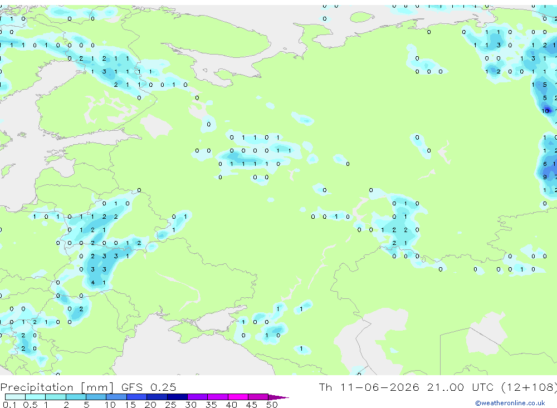This screenshot has width=557, height=408.
Task: Select the 5–10 mm legend color swatch
Action: coord(96,397)
